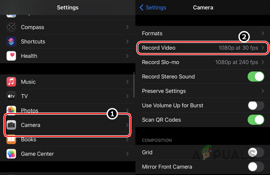
Task: Click the Settings list scrollbar
Action: 134,85
